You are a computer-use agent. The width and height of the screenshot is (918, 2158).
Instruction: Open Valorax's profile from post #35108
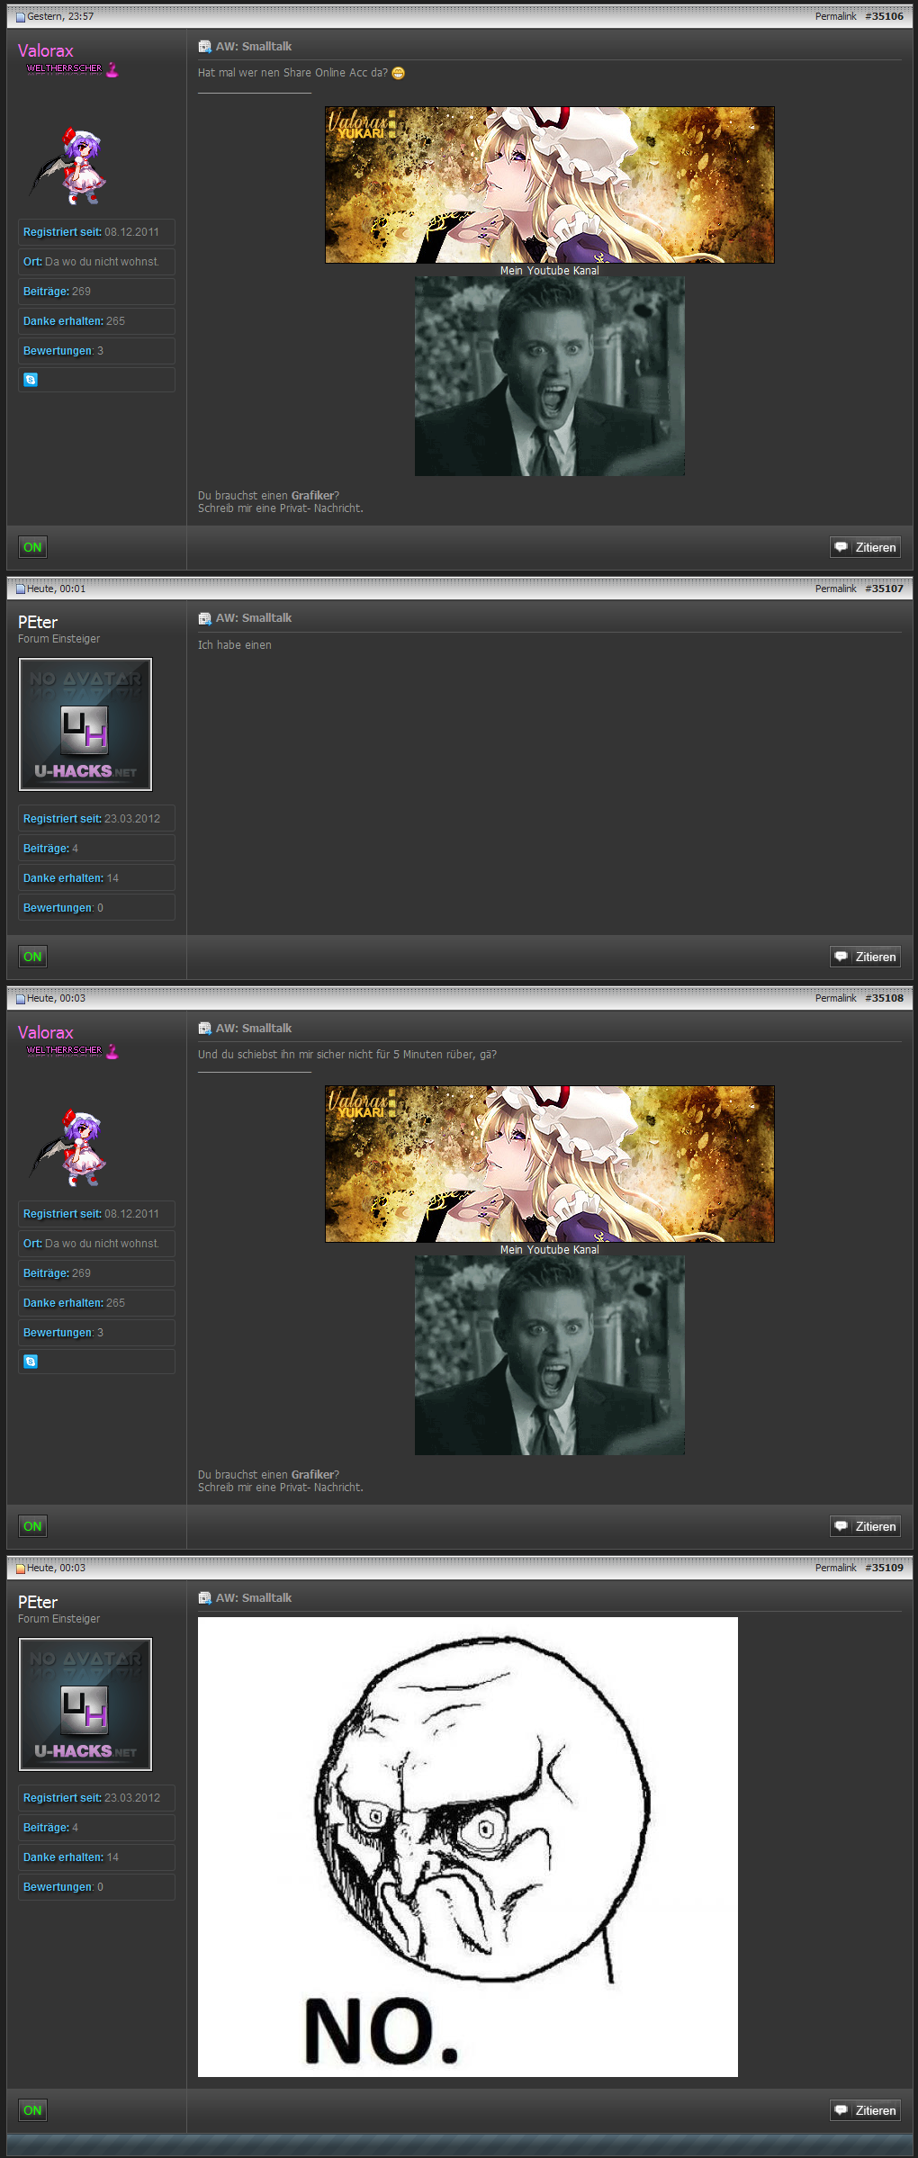click(x=46, y=1033)
